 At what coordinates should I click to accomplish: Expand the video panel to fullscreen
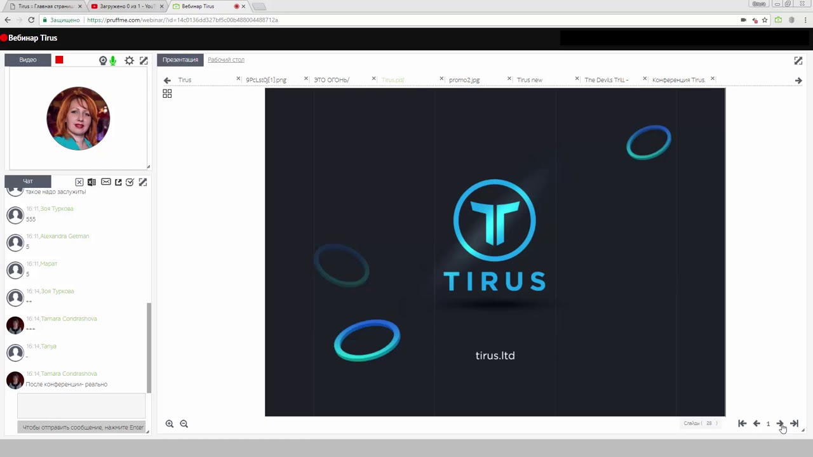[144, 60]
